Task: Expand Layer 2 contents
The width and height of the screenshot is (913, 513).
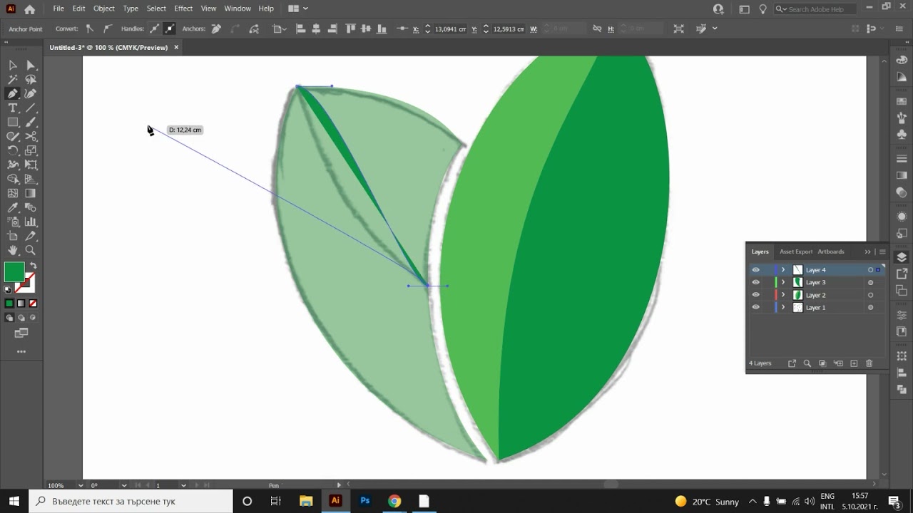Action: coord(783,295)
